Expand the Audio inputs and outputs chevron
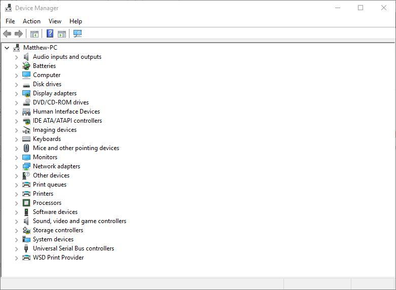The height and width of the screenshot is (290, 396). [x=16, y=57]
